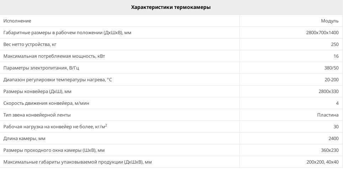The width and height of the screenshot is (343, 170).
Task: Select the '20-200' temperature range value
Action: point(332,80)
